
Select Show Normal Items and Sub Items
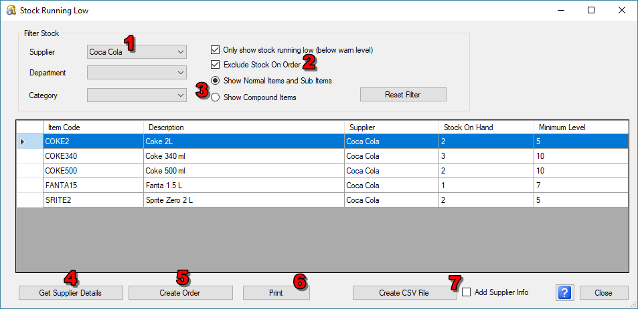point(215,81)
